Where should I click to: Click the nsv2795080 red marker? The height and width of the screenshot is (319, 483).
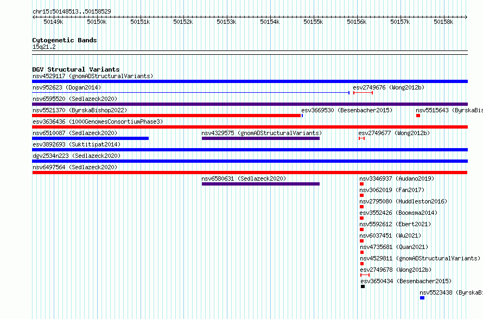(x=361, y=207)
